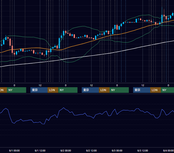
Task: Select the 東京 session bar above 9/3 12:00
Action: pos(142,90)
